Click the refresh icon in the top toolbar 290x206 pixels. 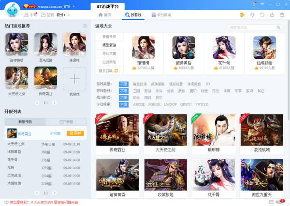click(x=262, y=15)
